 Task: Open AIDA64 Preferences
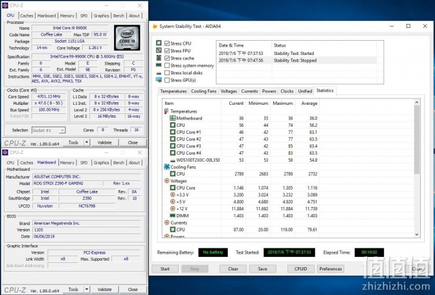point(330,268)
